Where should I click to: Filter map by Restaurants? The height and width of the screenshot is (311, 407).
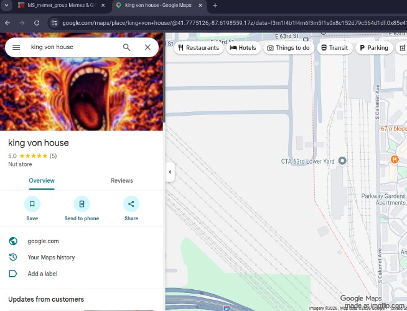[199, 48]
